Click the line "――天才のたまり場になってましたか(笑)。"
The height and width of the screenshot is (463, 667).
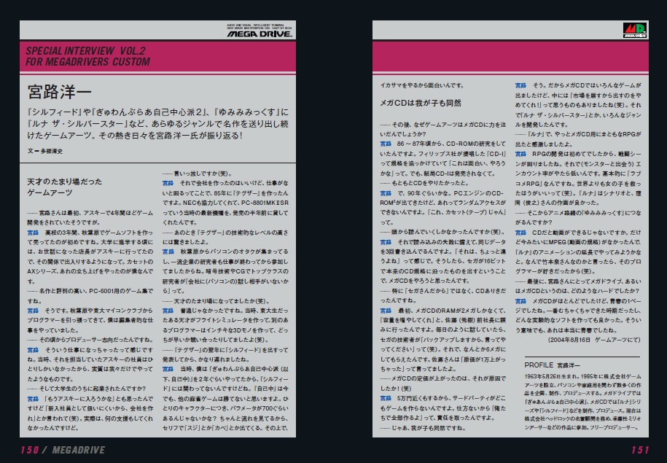click(x=216, y=301)
